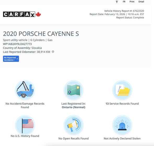Click the map registration icon
154x146 pixels.
click(x=74, y=90)
